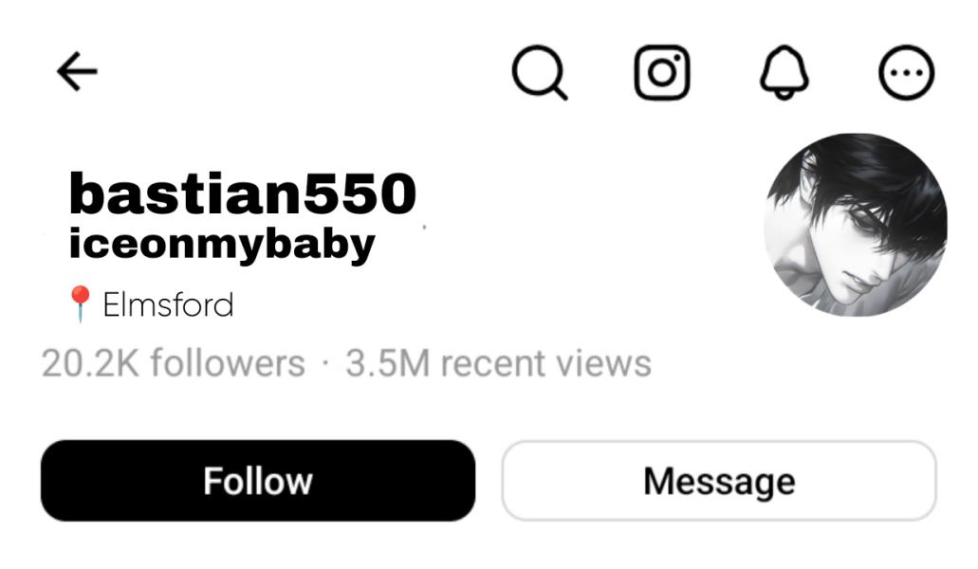This screenshot has height=569, width=978.
Task: Open the linked Instagram profile icon
Action: click(662, 72)
